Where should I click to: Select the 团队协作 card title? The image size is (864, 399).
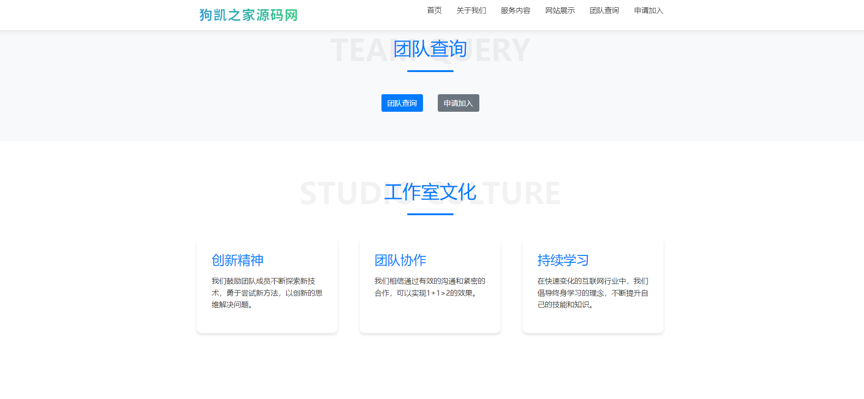point(400,260)
